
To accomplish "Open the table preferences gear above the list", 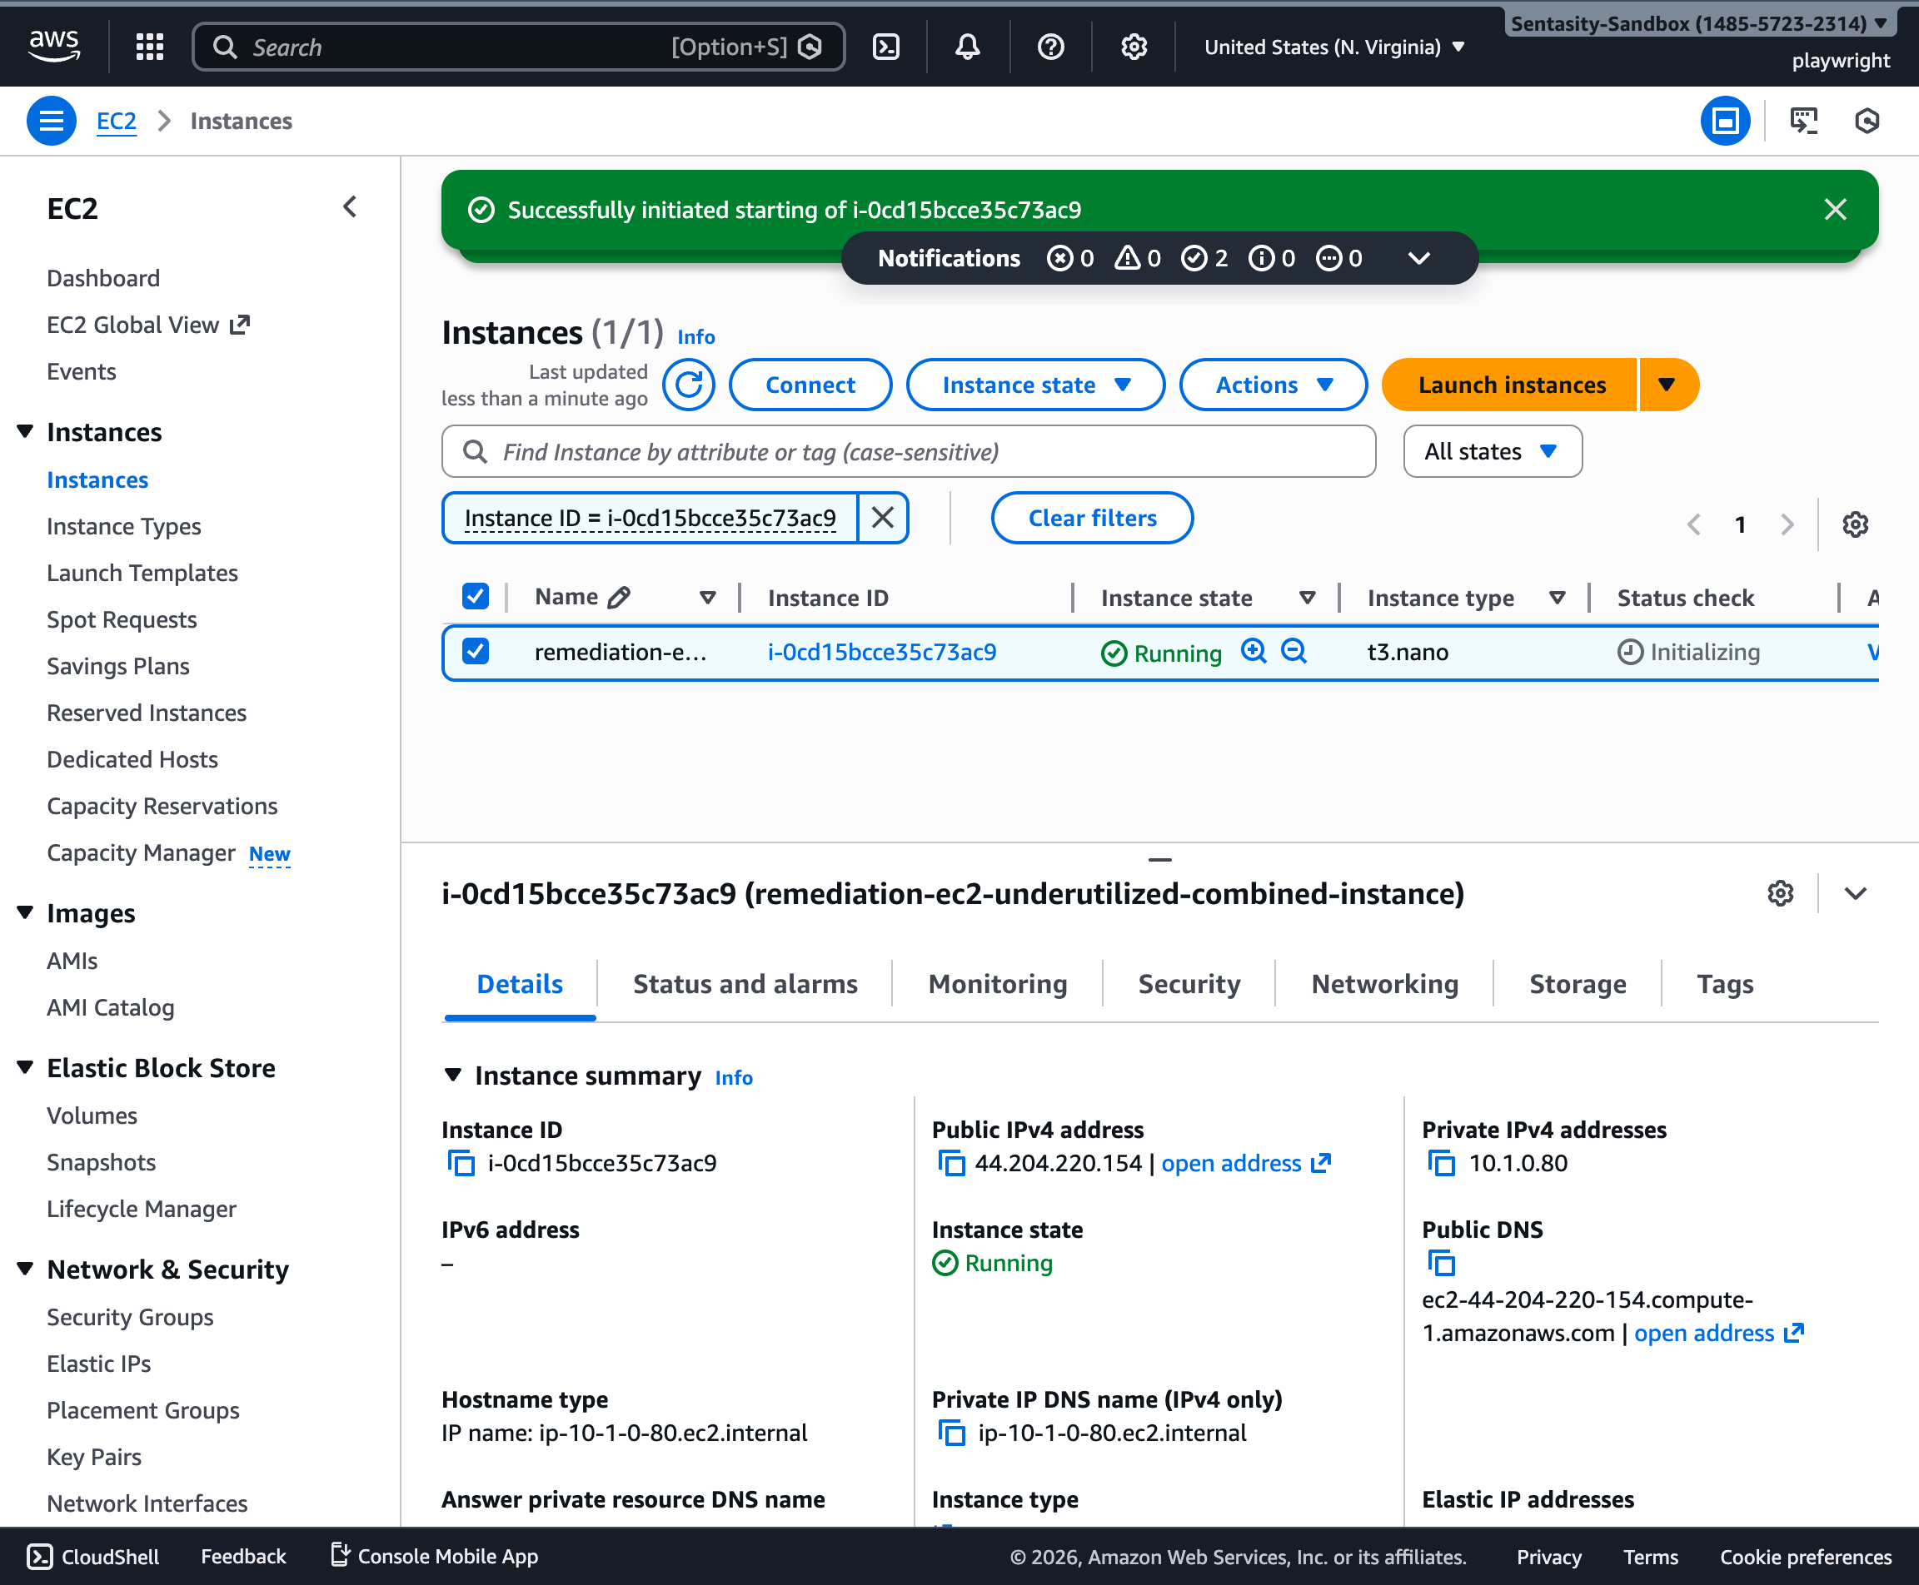I will point(1855,524).
